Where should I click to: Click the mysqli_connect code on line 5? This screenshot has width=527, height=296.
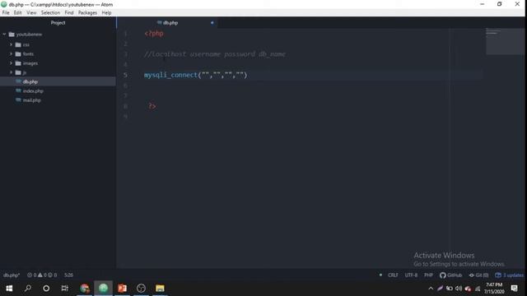pos(196,75)
